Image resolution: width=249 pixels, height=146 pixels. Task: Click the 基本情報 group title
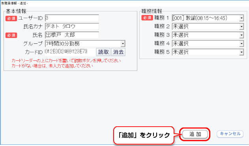pos(16,11)
